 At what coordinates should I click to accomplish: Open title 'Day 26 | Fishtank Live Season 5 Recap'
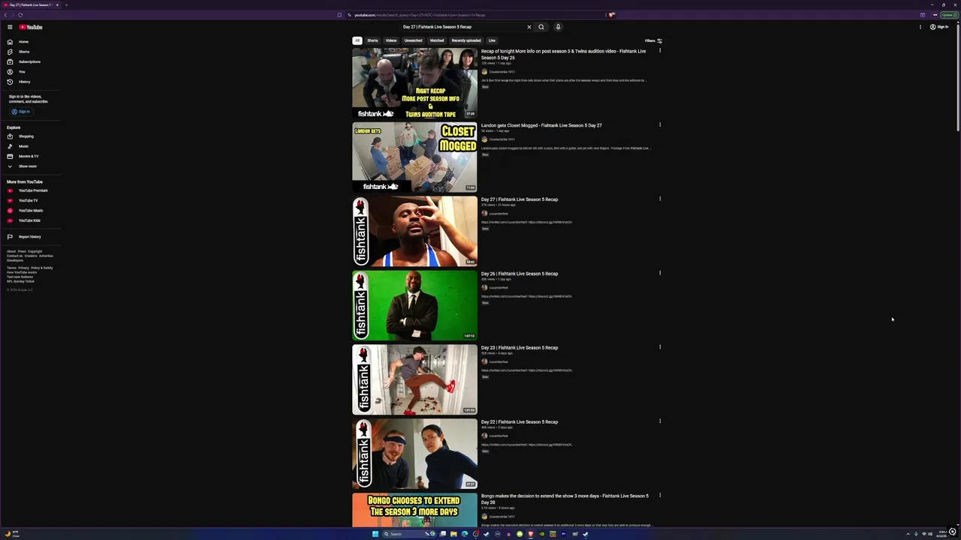tap(520, 274)
